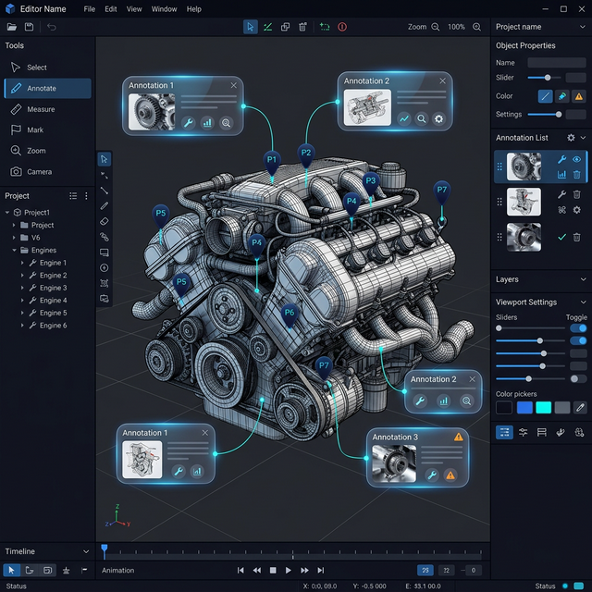This screenshot has height=592, width=592.
Task: Open the Edit menu
Action: 111,9
